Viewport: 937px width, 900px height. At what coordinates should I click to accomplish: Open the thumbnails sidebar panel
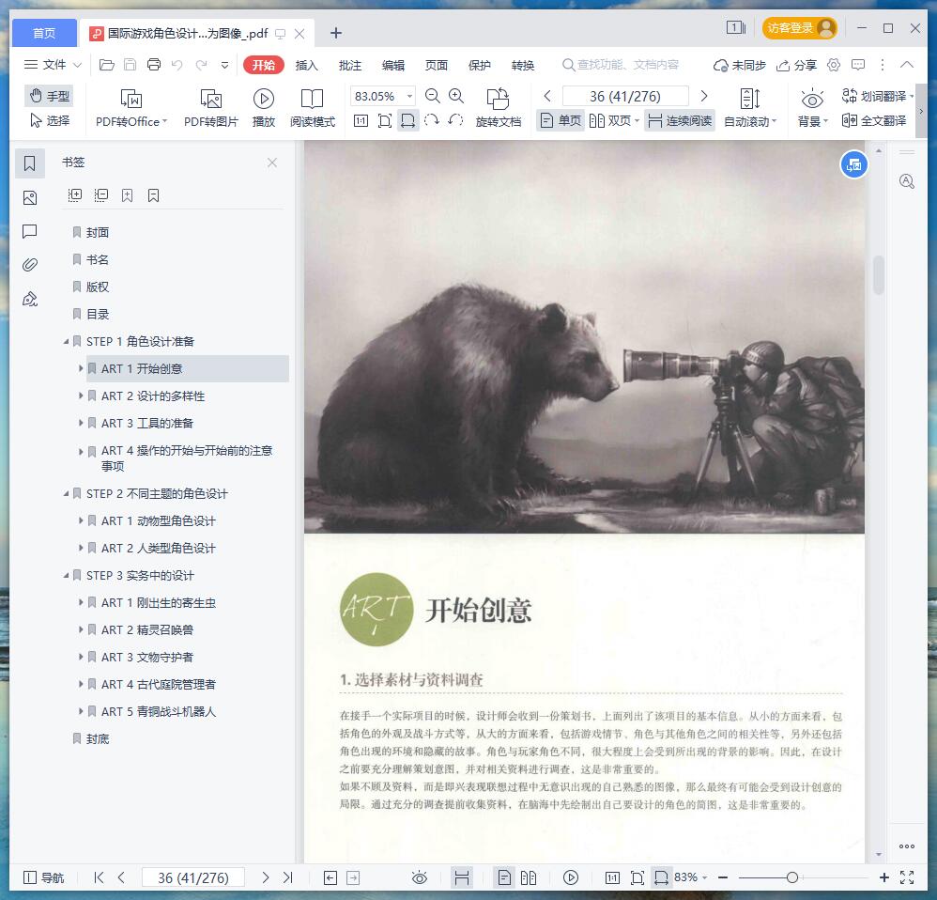tap(30, 198)
